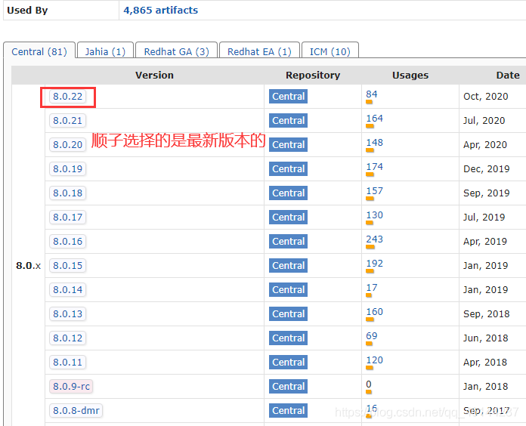Click Central badge in 8.0.9-rc row

coord(288,387)
